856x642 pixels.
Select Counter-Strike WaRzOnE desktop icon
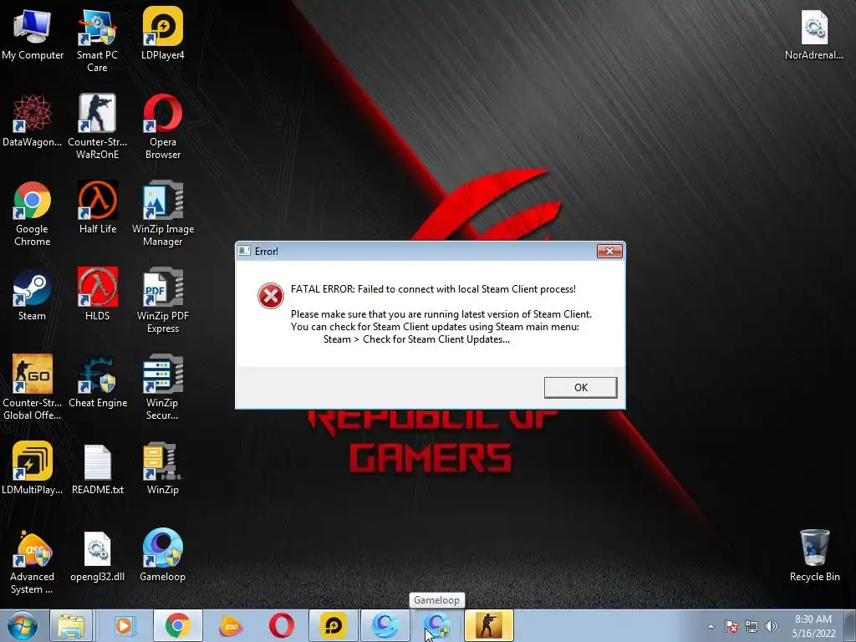tap(97, 127)
